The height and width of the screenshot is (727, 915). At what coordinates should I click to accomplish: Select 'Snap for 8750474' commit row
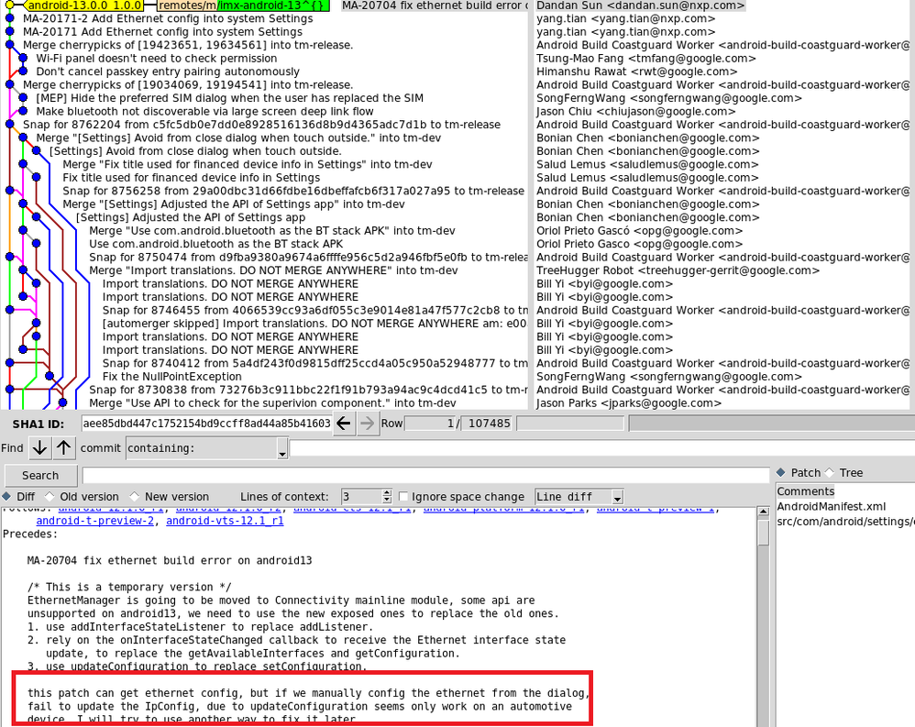[308, 258]
